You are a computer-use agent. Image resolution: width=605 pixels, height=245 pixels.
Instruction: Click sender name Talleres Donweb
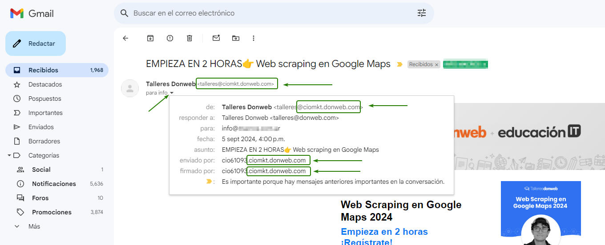pos(170,84)
